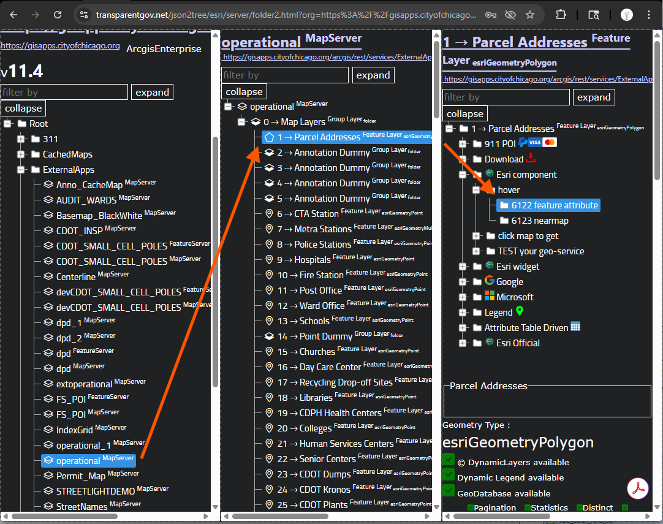Click the middle panel horizontal scrollbar thumb
This screenshot has width=663, height=524.
pyautogui.click(x=280, y=516)
